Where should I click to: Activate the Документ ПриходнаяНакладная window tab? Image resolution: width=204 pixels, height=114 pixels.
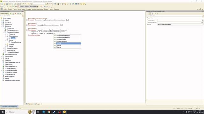click(9, 106)
